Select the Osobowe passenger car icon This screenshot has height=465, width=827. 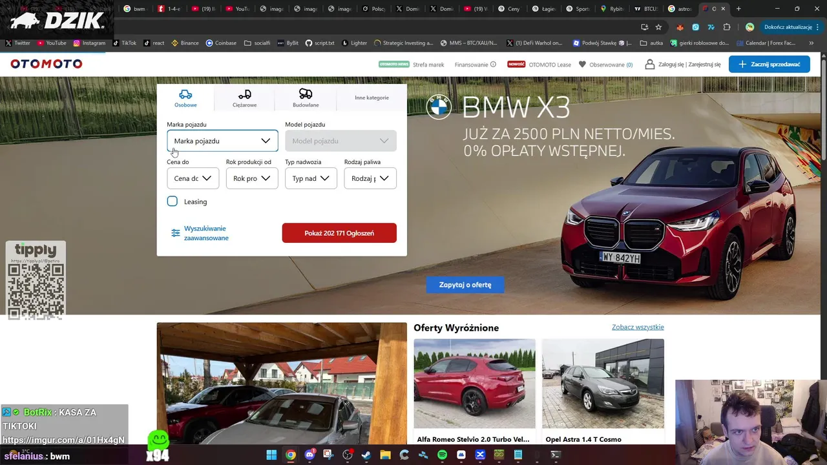tap(185, 94)
